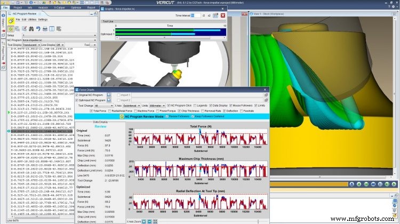Image resolution: width=400 pixels, height=224 pixels.
Task: Click the X Axis Zoom fit icon
Action: pos(155,221)
